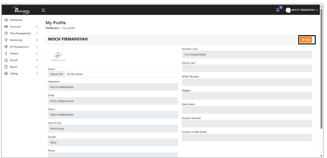The image size is (327, 158).
Task: Expand the Report chevron
Action: [37, 67]
